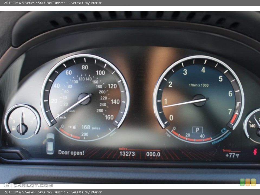
Task: Click the 'mpg' label near tachometer
Action: pos(168,135)
